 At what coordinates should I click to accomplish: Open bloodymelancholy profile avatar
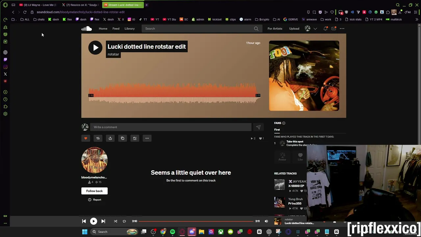click(94, 160)
